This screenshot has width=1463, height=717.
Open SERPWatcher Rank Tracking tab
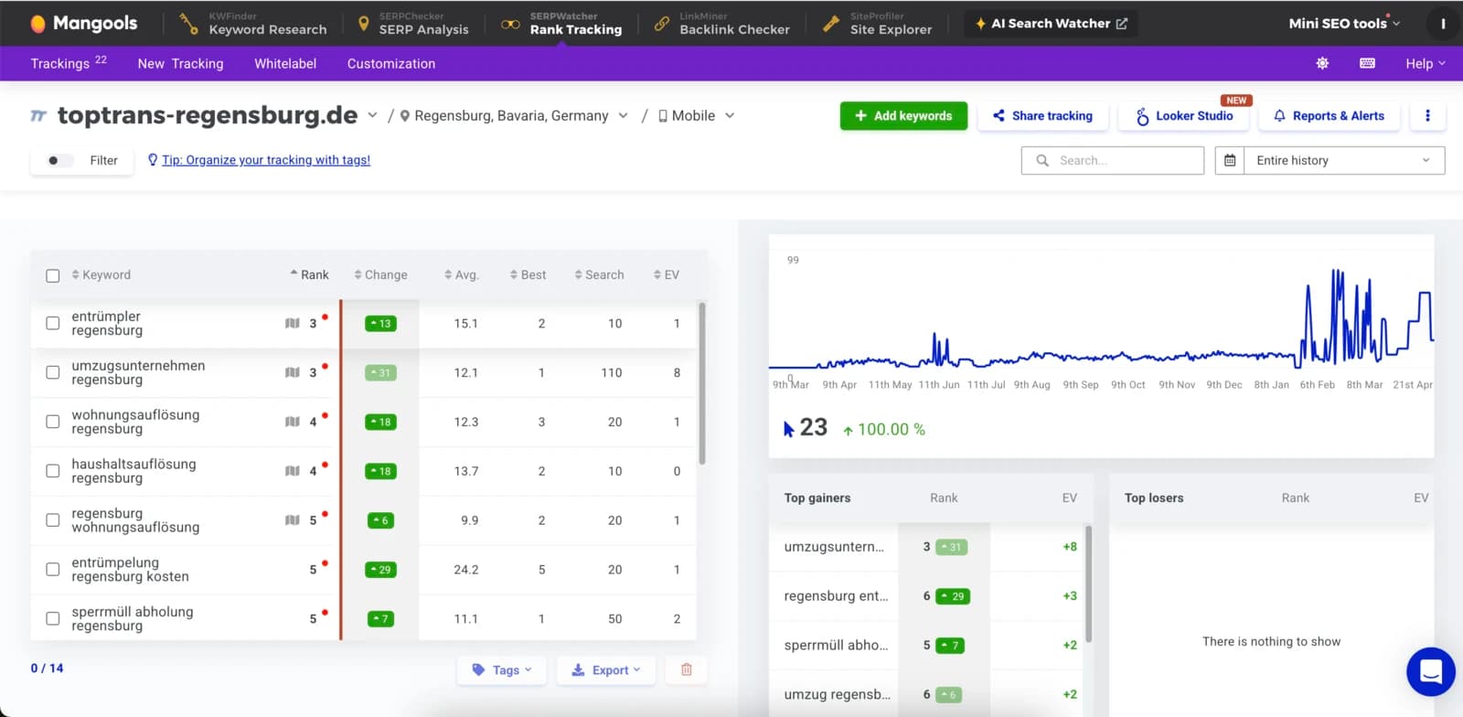(x=562, y=24)
